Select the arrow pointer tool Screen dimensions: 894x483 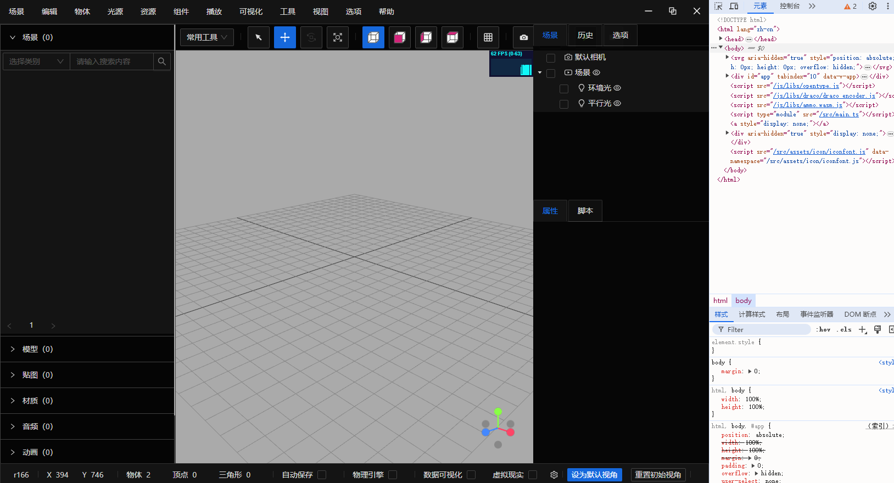pos(259,37)
